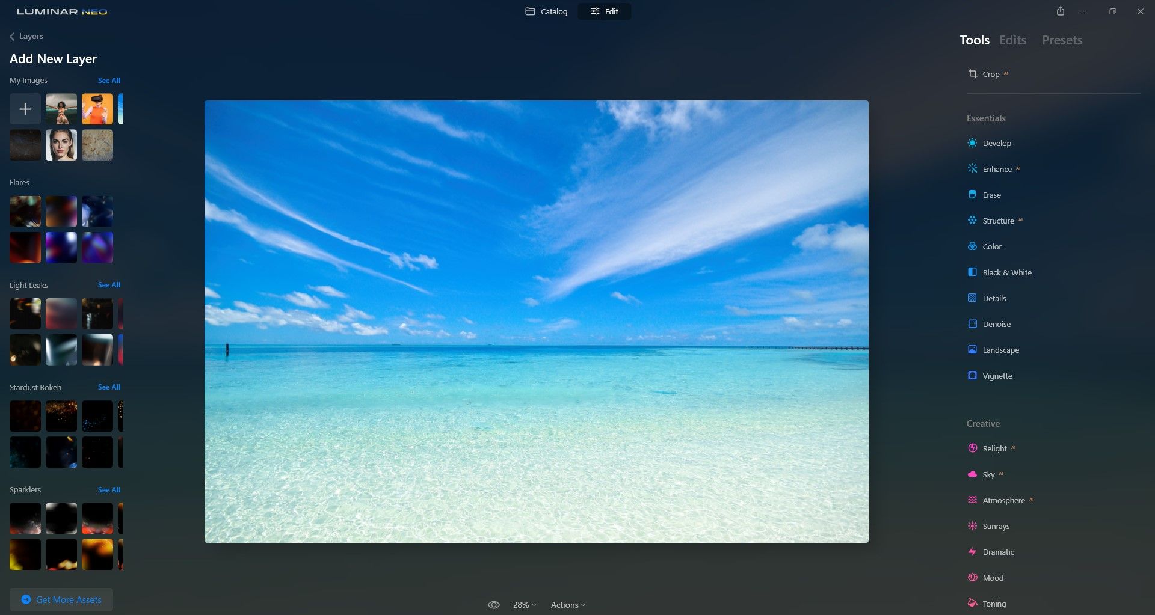
Task: Go back to Layers with arrow
Action: pos(12,37)
